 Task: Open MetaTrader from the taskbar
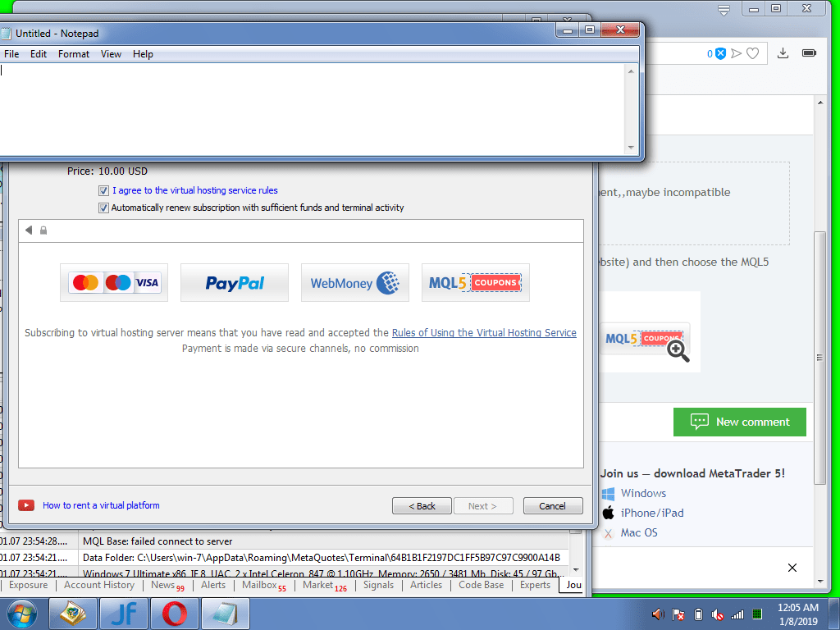73,614
